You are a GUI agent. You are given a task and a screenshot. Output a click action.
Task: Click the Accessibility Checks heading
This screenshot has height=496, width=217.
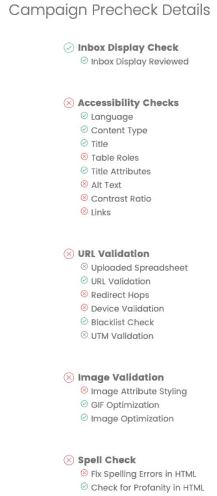click(128, 103)
